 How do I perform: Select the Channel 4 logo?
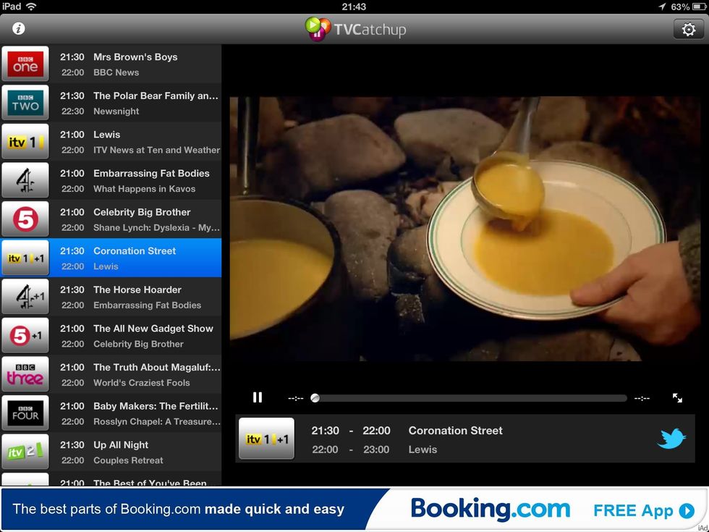25,180
